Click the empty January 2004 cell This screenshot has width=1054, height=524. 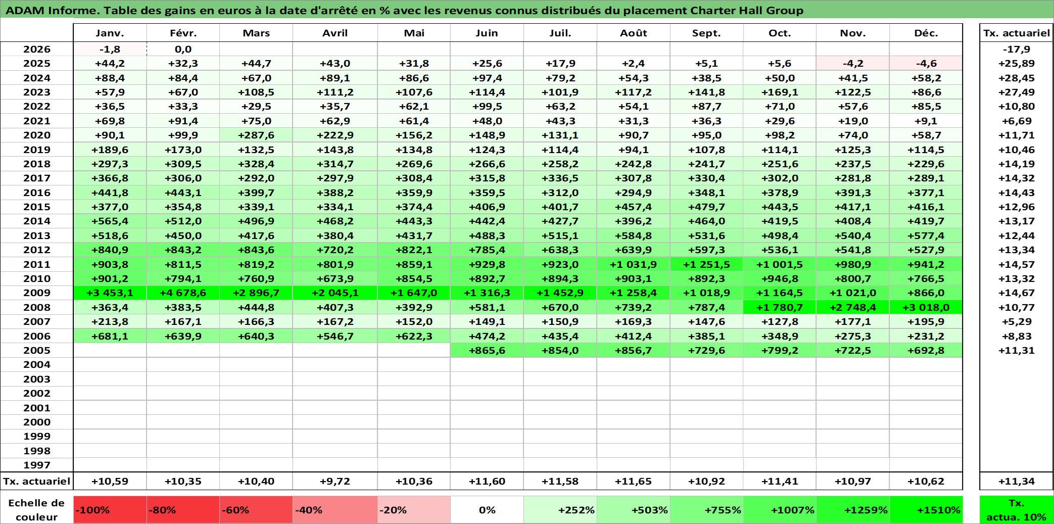[x=110, y=364]
